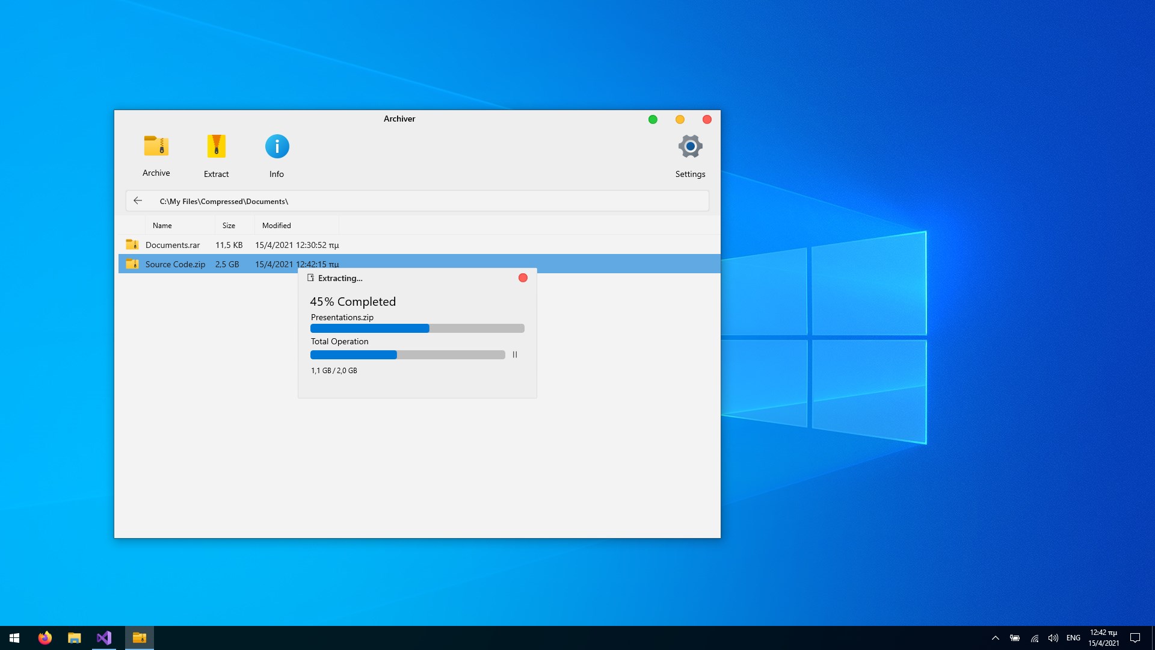Sort by Name column header
This screenshot has height=650, width=1155.
point(162,226)
